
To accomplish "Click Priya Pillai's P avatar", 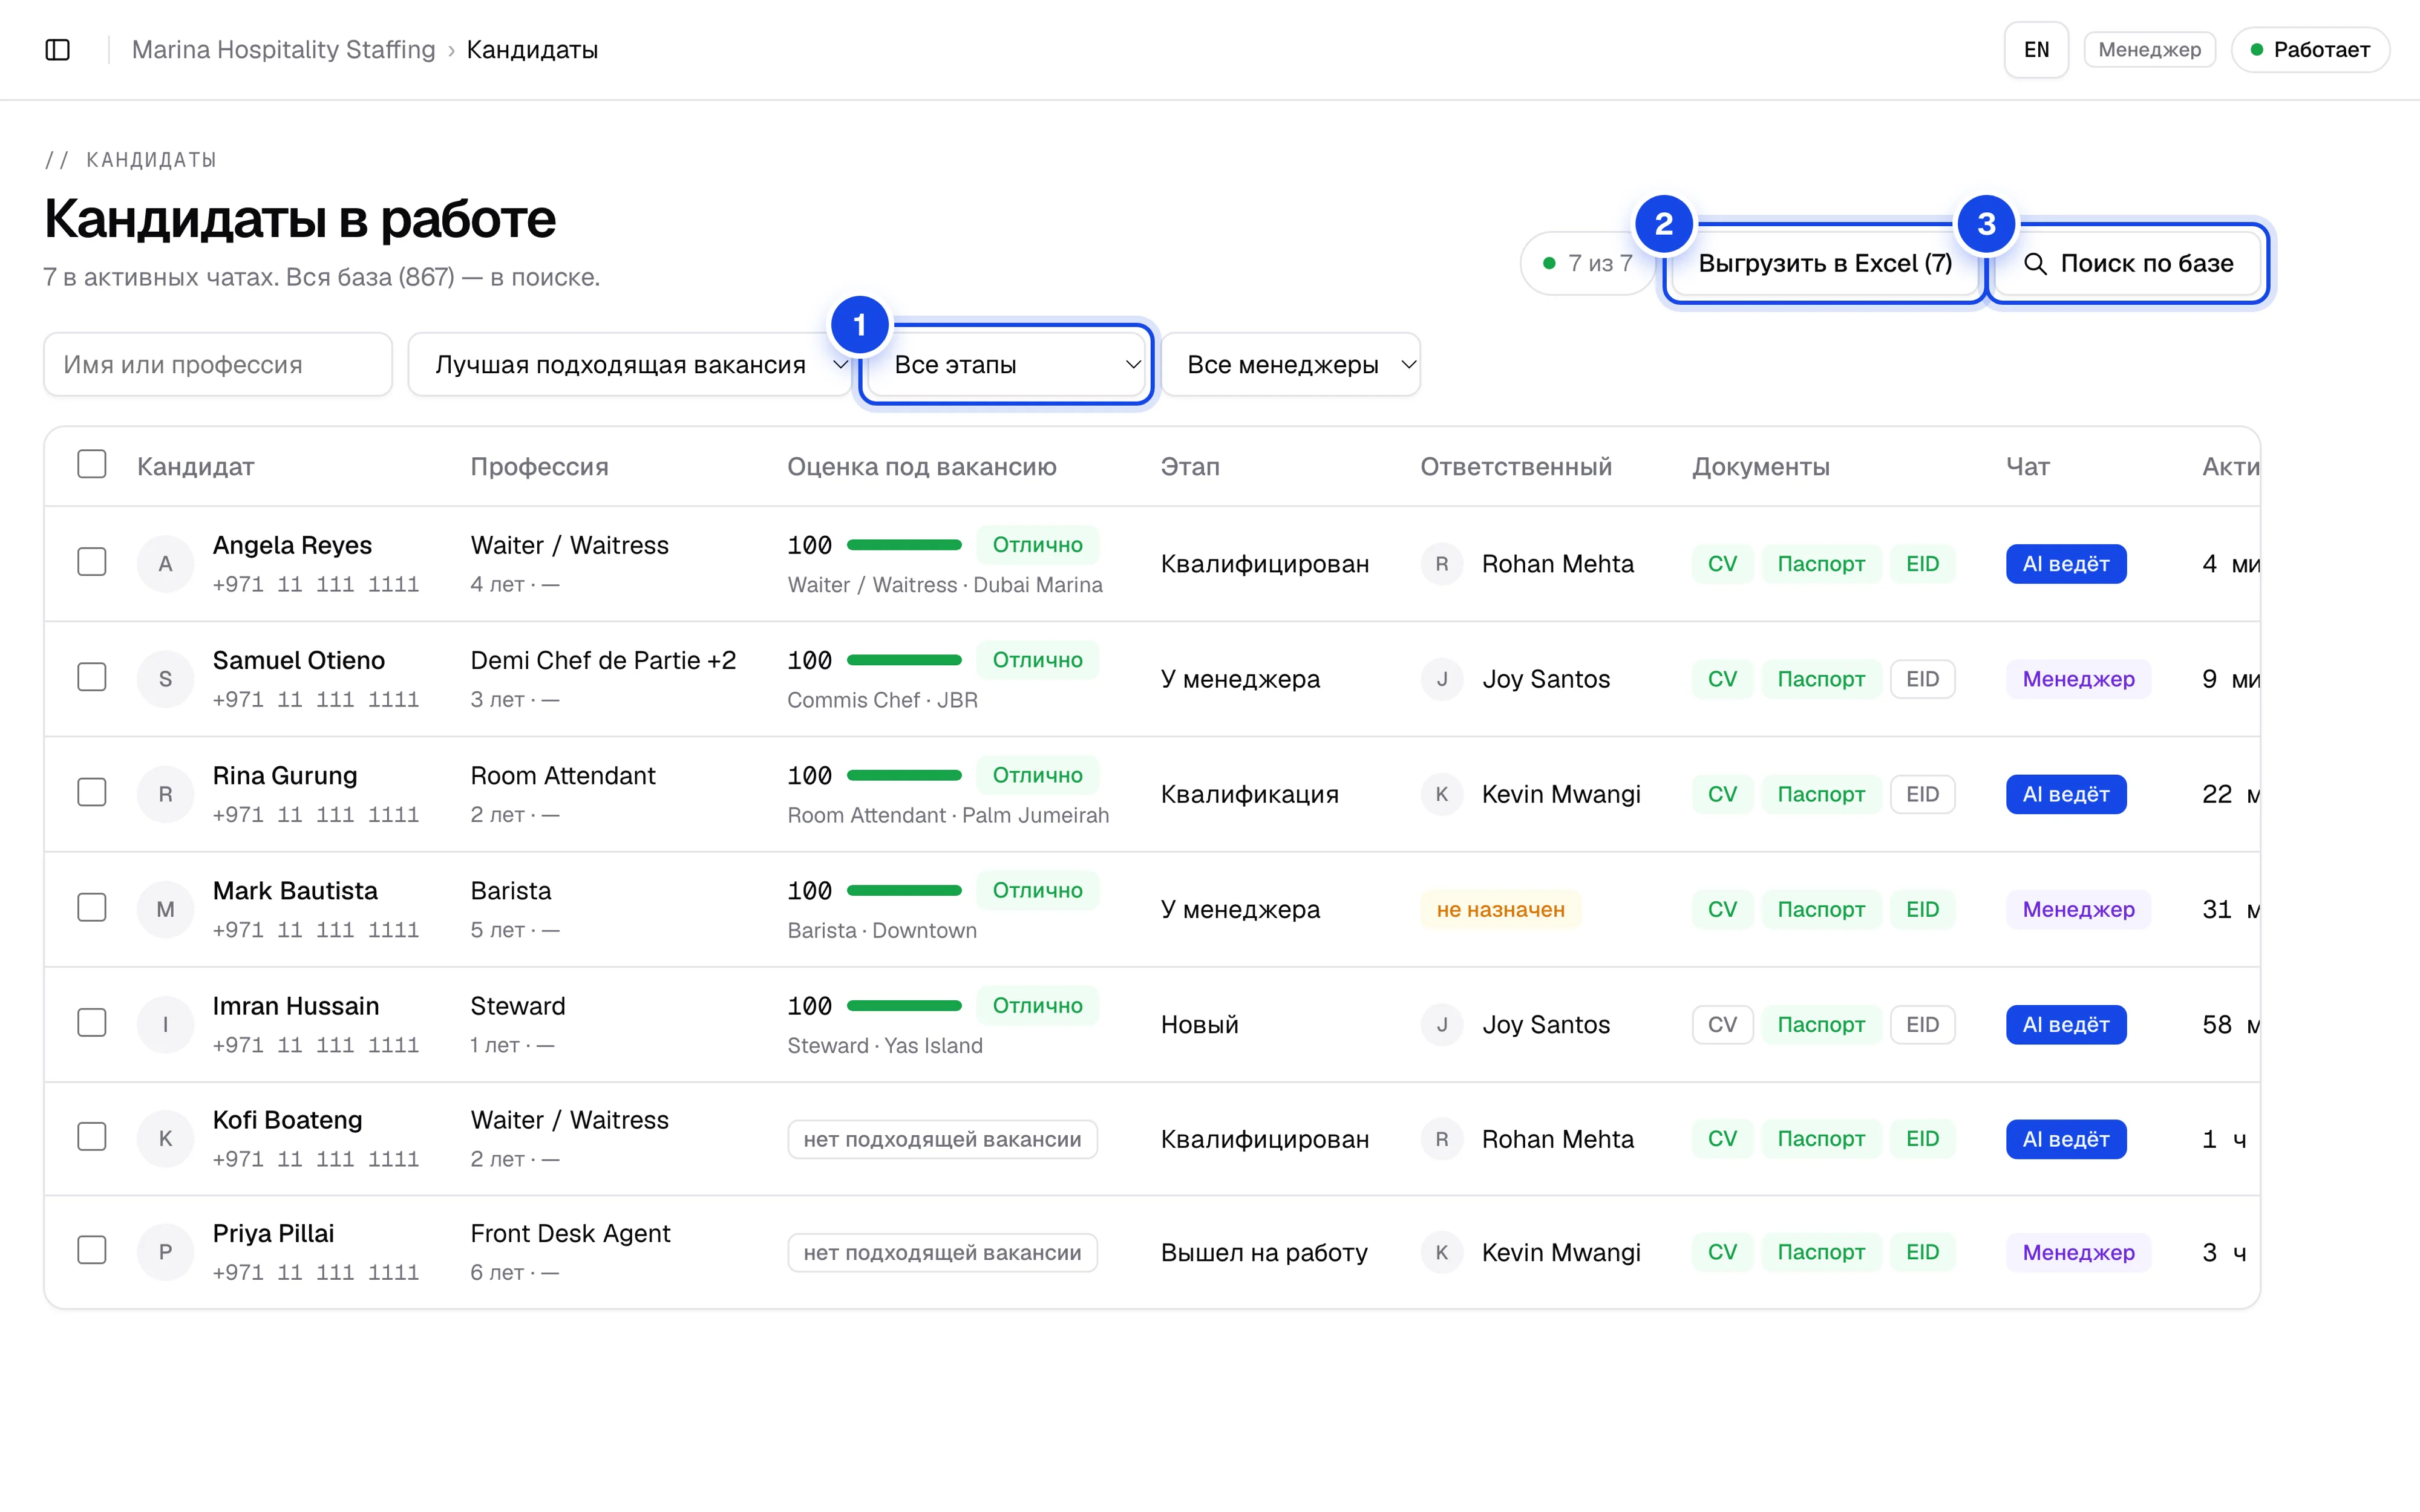I will click(x=165, y=1252).
